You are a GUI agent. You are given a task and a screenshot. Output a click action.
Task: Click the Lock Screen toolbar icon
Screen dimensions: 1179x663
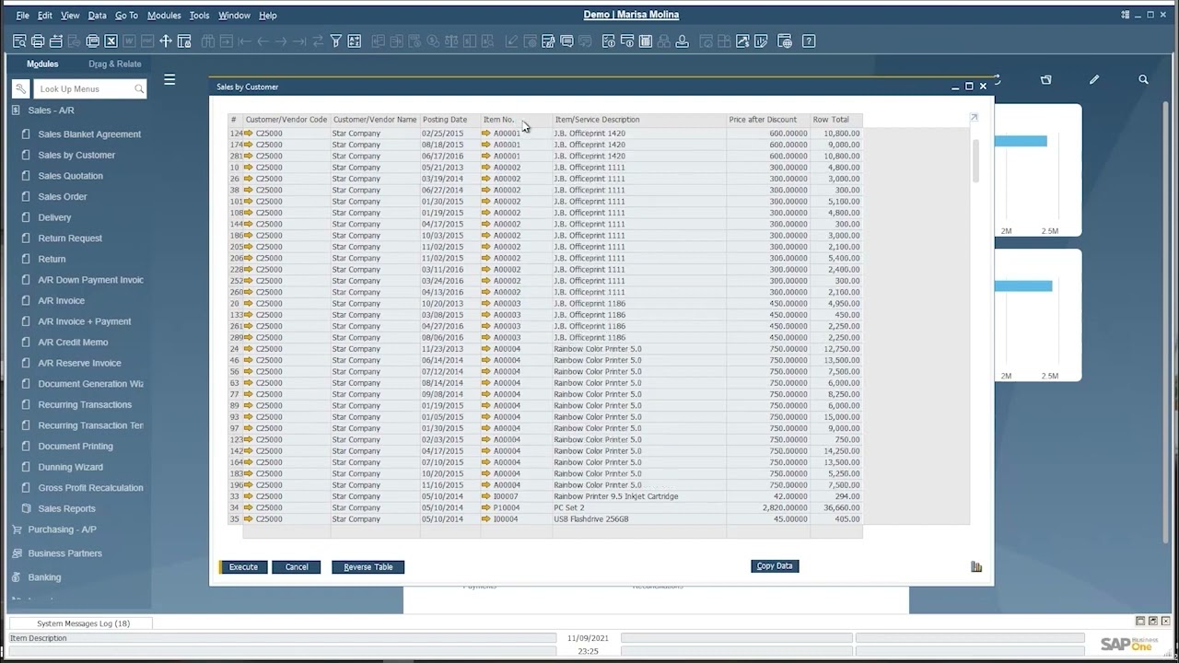point(184,41)
